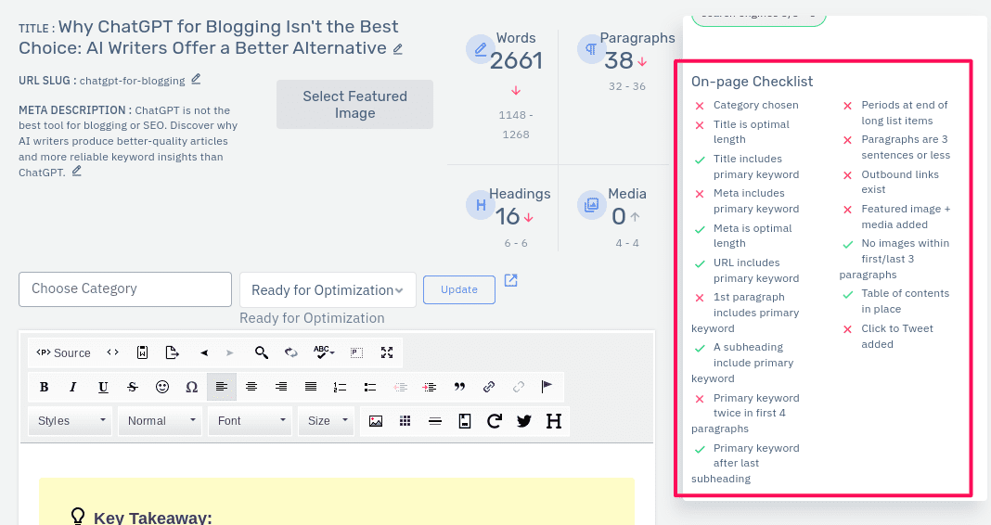The image size is (991, 525).
Task: Click the Unlink icon
Action: point(519,387)
